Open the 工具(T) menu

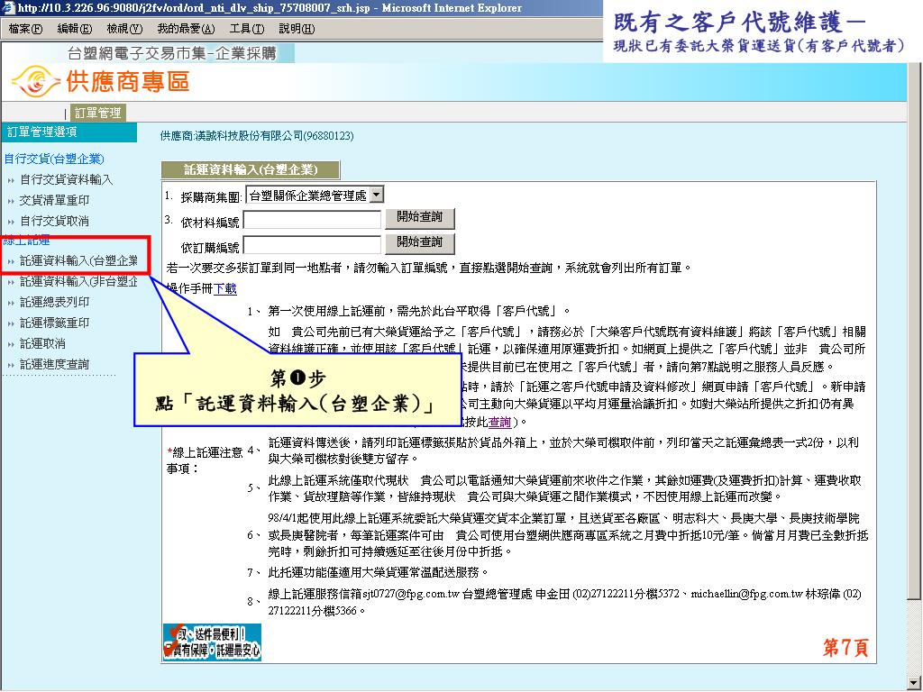tap(247, 28)
